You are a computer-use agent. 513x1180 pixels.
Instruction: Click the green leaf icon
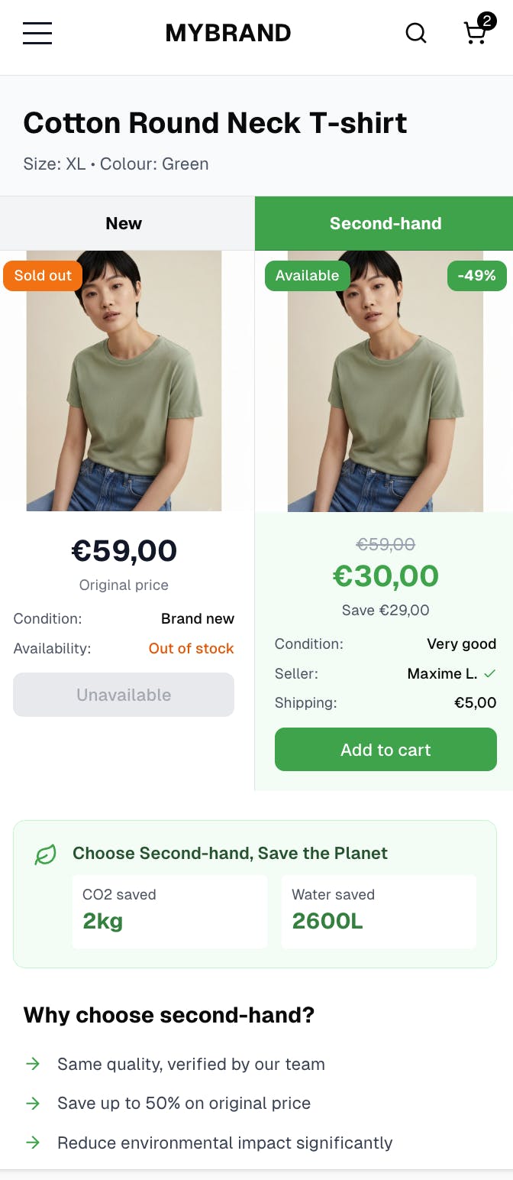(x=46, y=854)
